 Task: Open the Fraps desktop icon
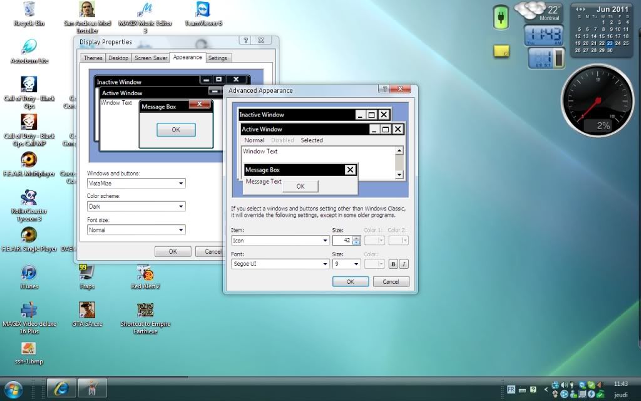coord(87,273)
